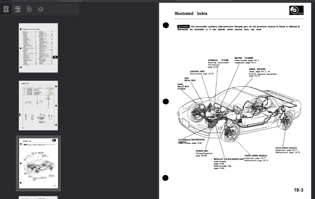
Task: Click 'Pushrod clearance adjustment' text
Action: click(263, 74)
